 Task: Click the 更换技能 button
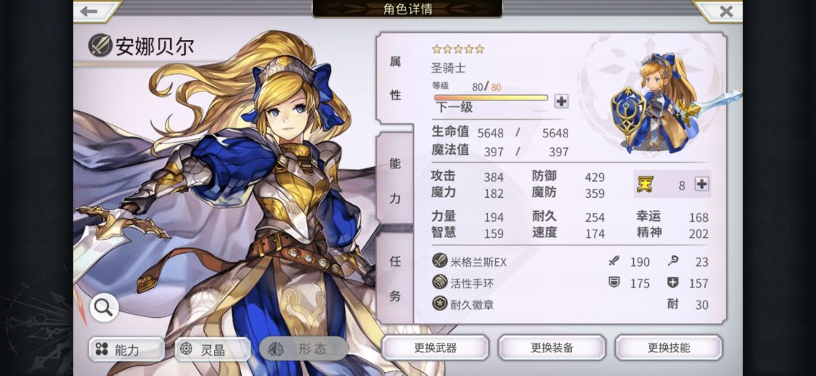click(x=669, y=348)
